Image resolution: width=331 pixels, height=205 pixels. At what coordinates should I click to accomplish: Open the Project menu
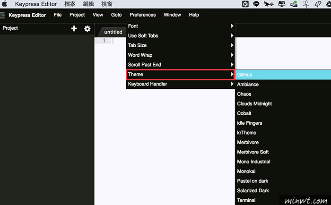point(77,15)
